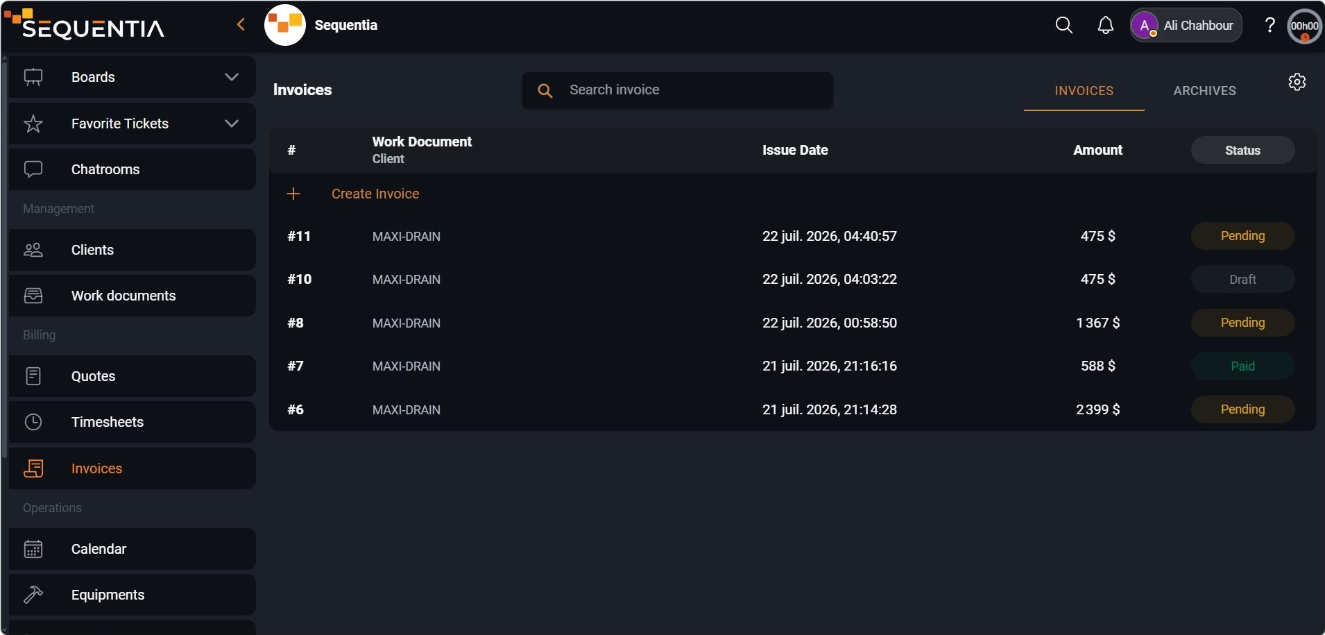Open the Status filter dropdown
Screen dimensions: 1325x635
1242,150
